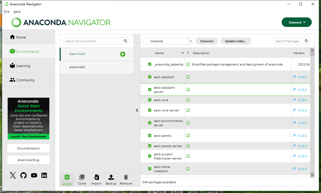Click the Update index... button
The image size is (321, 193).
coord(235,41)
